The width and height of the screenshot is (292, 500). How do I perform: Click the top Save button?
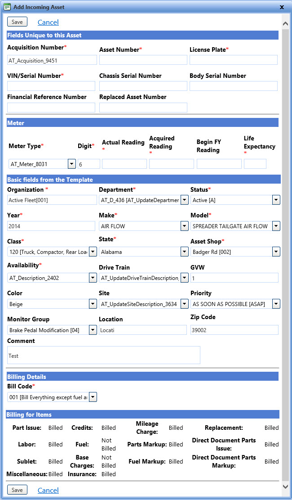(x=17, y=22)
